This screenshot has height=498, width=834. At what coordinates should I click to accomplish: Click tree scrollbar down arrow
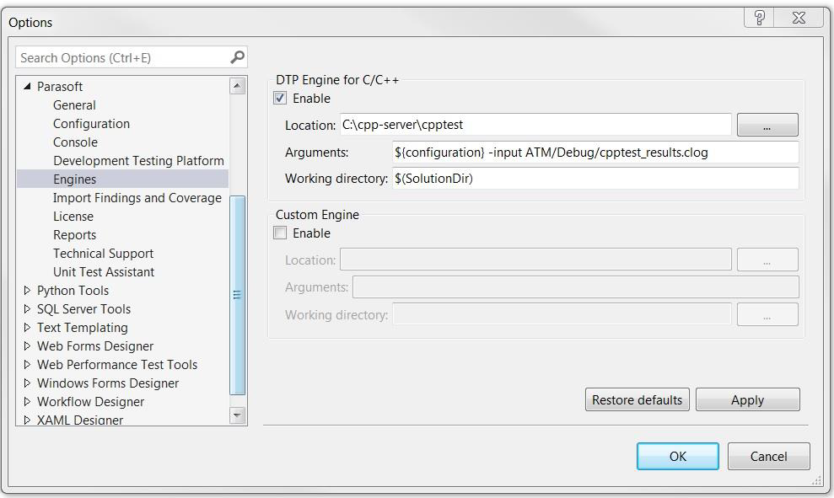click(x=237, y=415)
